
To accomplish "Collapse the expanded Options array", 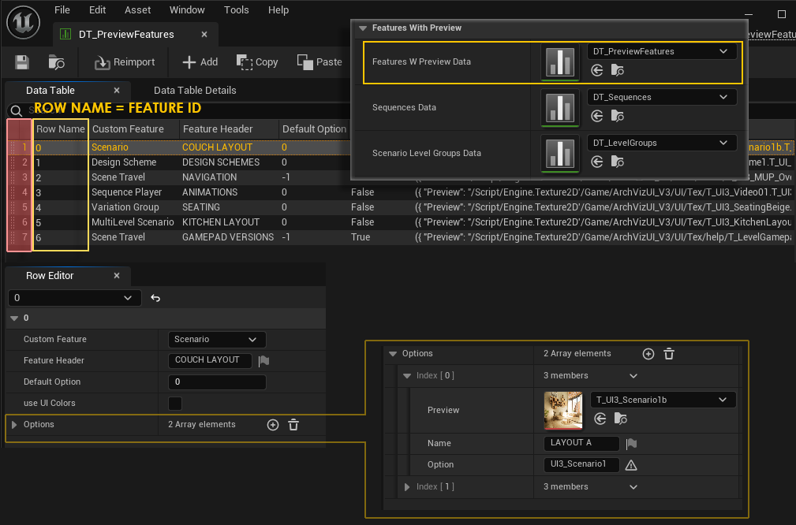I will (x=392, y=354).
